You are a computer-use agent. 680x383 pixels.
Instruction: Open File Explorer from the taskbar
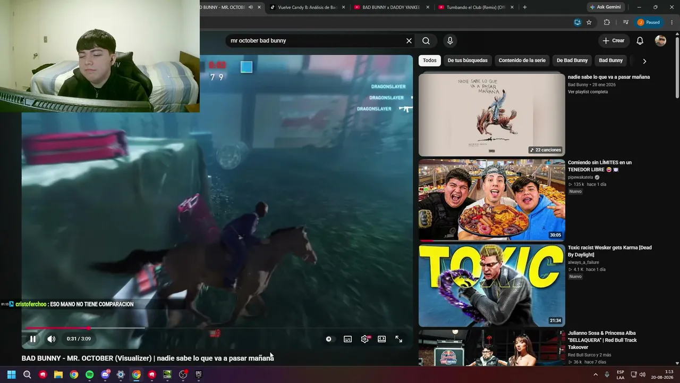pyautogui.click(x=58, y=374)
